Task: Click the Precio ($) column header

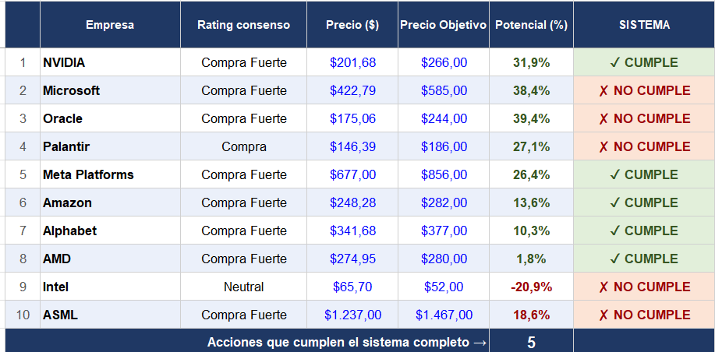Action: [x=352, y=25]
